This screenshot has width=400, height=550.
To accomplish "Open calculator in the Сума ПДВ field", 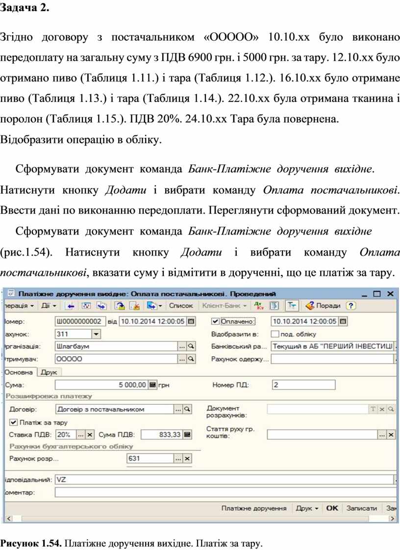I will [188, 435].
